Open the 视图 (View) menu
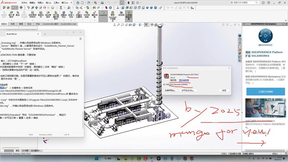This screenshot has height=162, width=288. (x=40, y=3)
